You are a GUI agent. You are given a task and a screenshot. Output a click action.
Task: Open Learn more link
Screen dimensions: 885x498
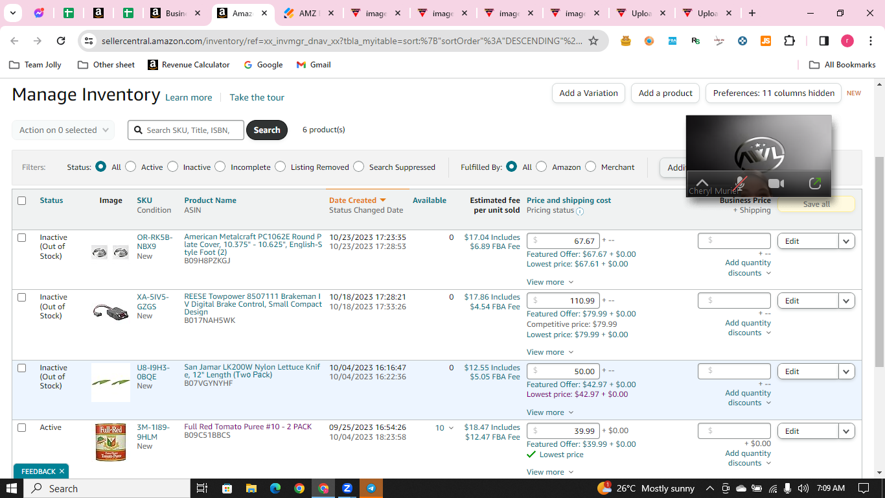(x=189, y=97)
